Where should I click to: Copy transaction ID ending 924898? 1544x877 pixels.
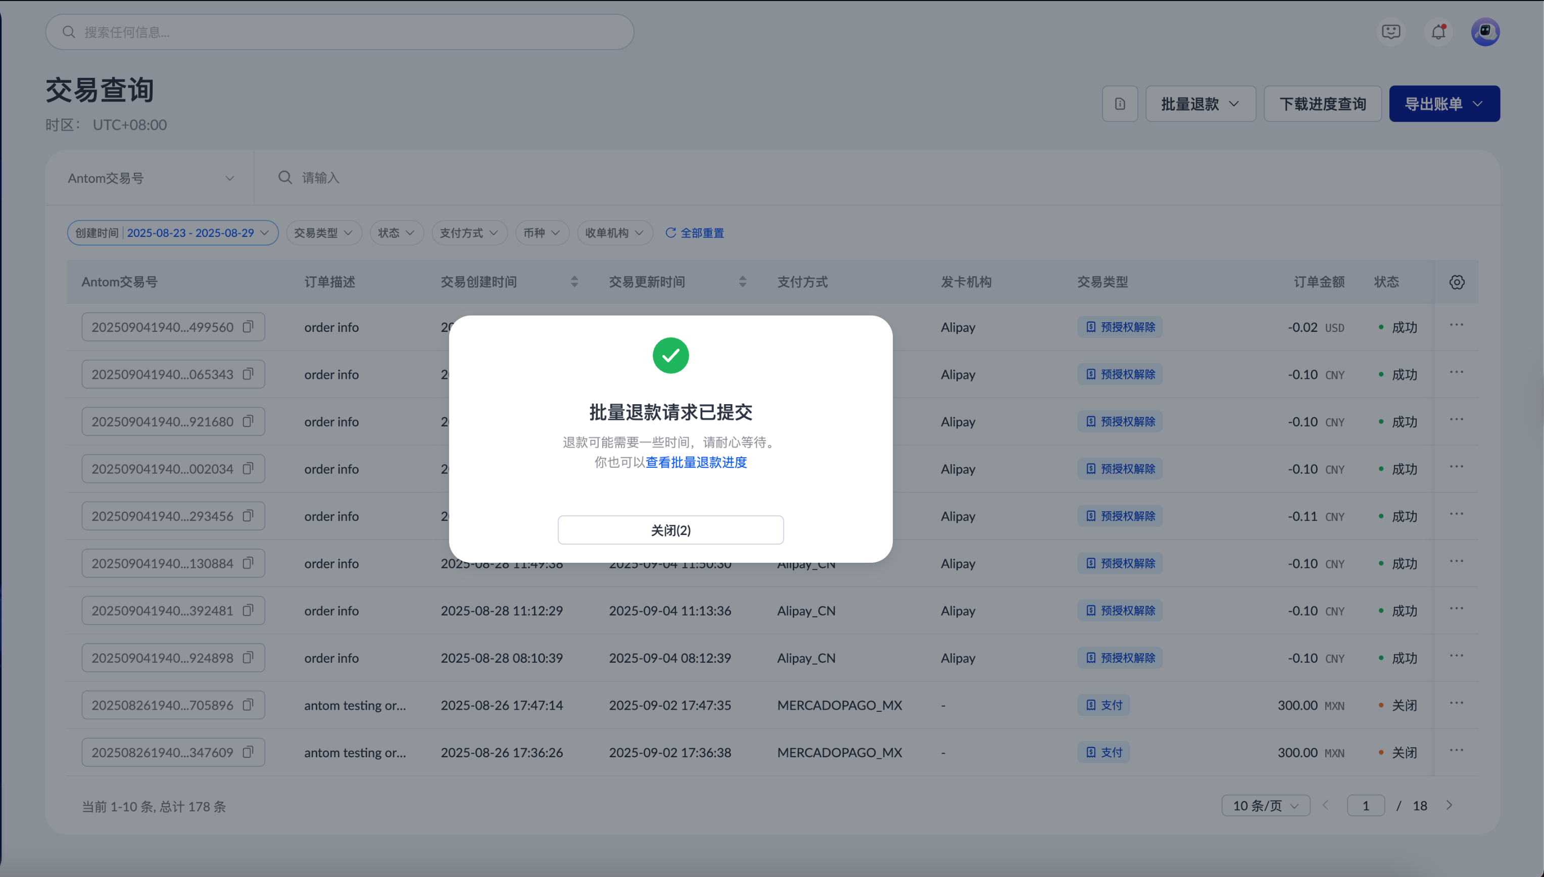coord(248,658)
